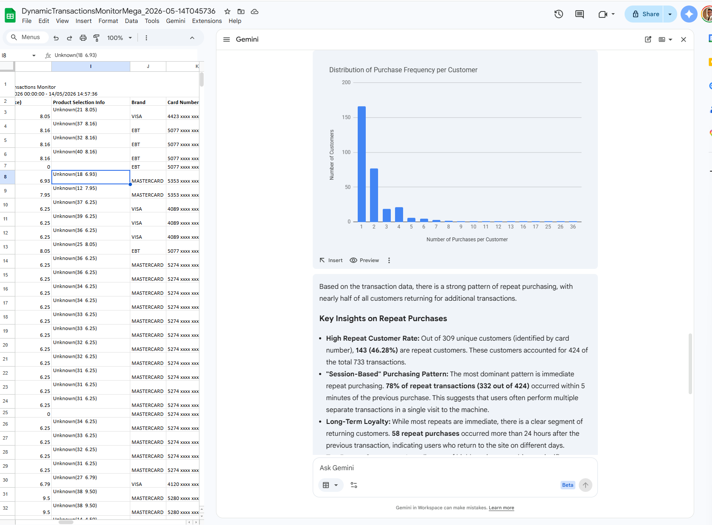Collapse the toolbar menus chevron
712x525 pixels.
click(192, 38)
